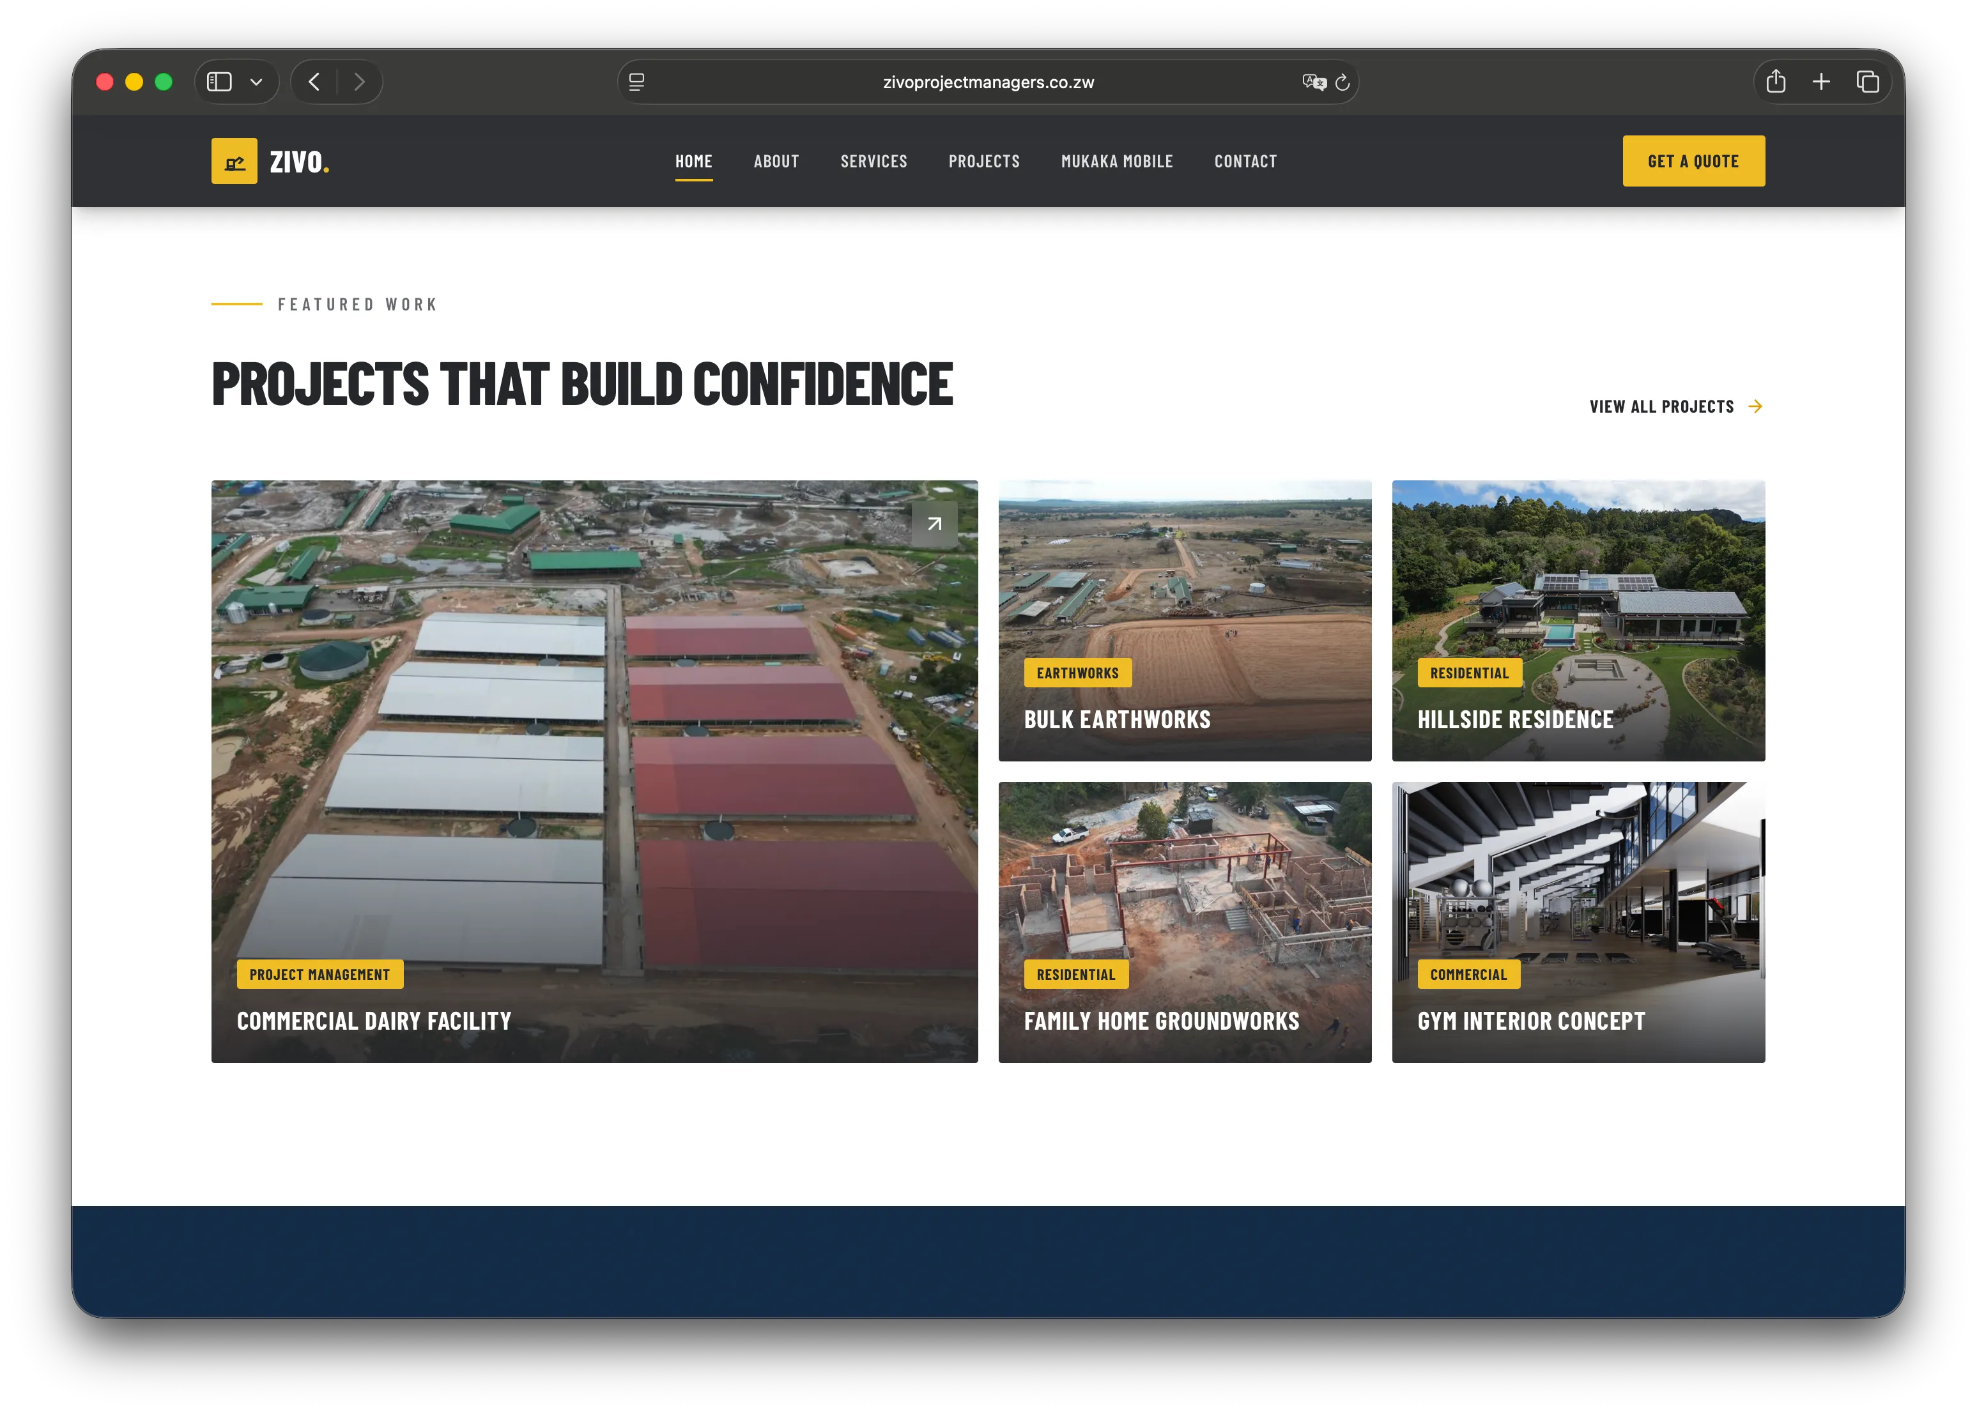The height and width of the screenshot is (1413, 1977).
Task: Click the yellow ZIVO logo icon
Action: click(234, 161)
